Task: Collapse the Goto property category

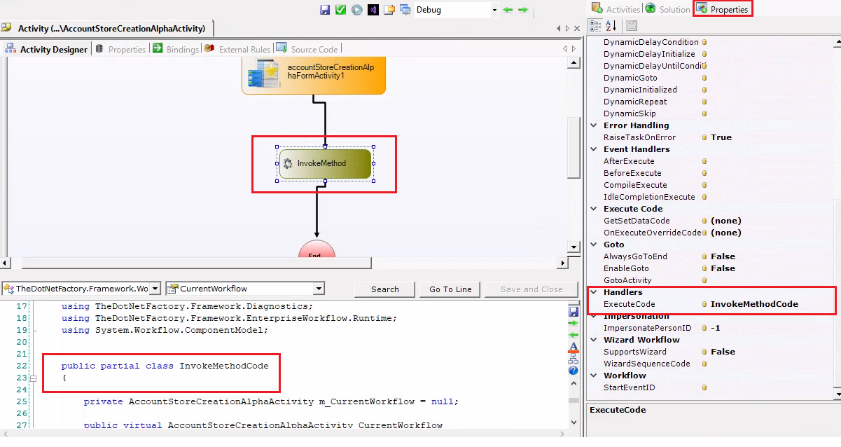Action: (595, 245)
